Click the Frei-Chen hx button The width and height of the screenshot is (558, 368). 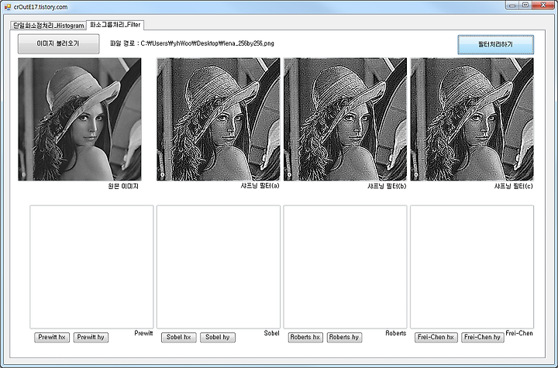(436, 337)
